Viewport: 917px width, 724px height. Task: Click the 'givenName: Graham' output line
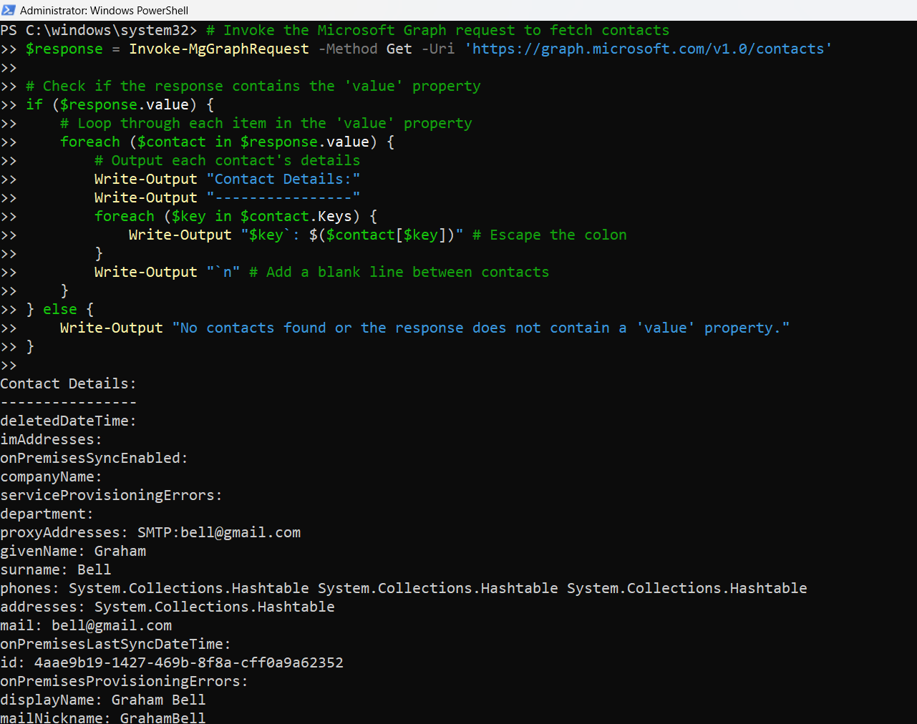coord(73,551)
